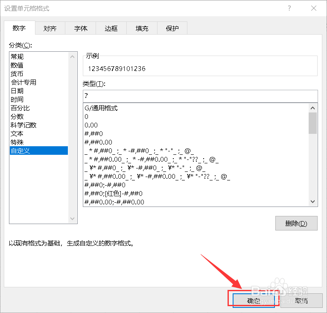Switch to the 对齐 tab
The height and width of the screenshot is (313, 327).
point(50,28)
